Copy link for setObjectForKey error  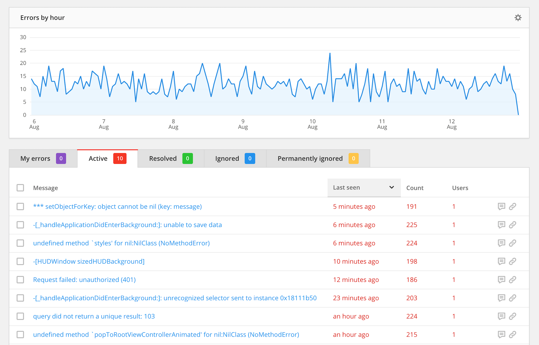[x=513, y=207]
